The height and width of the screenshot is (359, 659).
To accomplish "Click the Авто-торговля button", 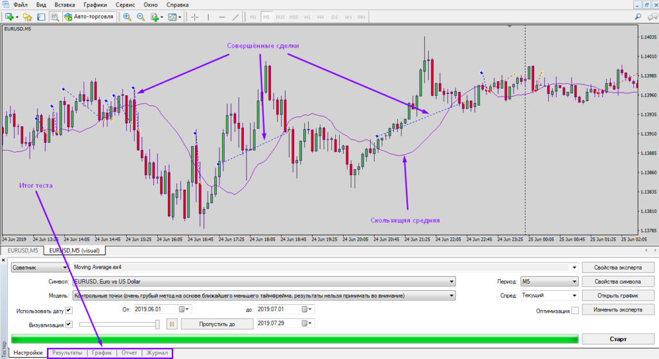I will (x=89, y=17).
